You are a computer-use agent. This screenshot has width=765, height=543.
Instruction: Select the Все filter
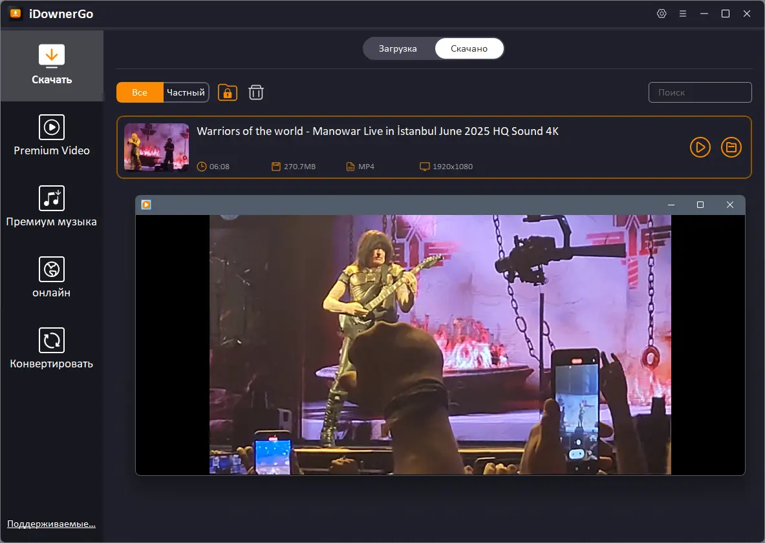pos(140,92)
